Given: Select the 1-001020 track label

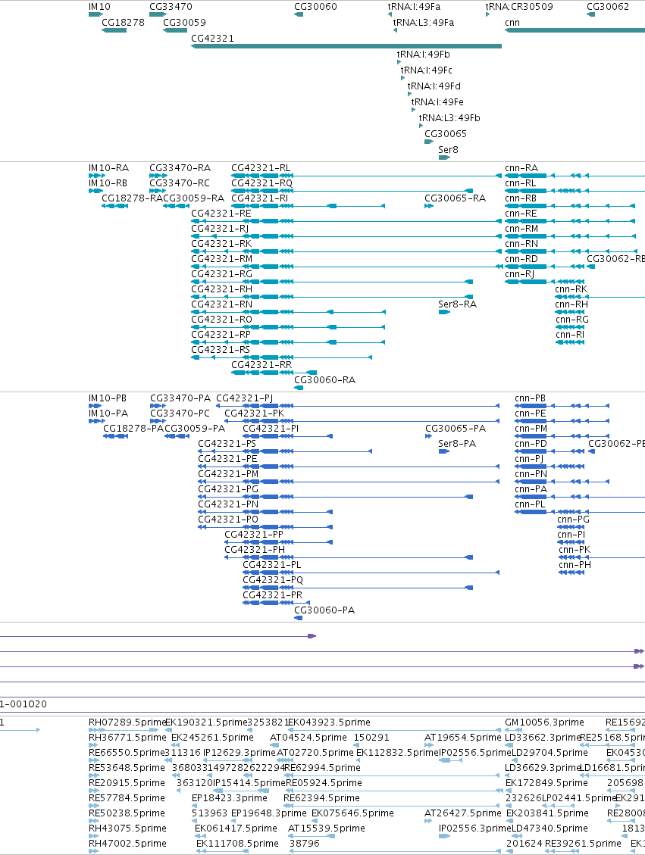Looking at the screenshot, I should 23,704.
